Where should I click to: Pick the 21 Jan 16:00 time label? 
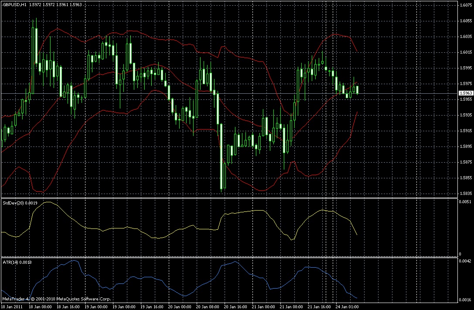320,307
